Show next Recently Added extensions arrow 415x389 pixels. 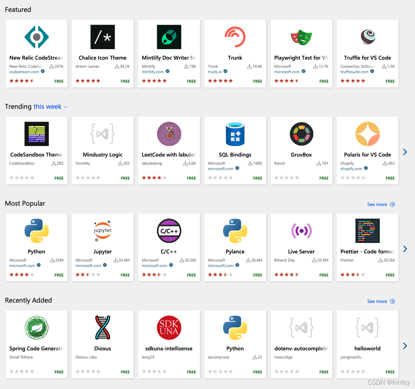pyautogui.click(x=405, y=346)
